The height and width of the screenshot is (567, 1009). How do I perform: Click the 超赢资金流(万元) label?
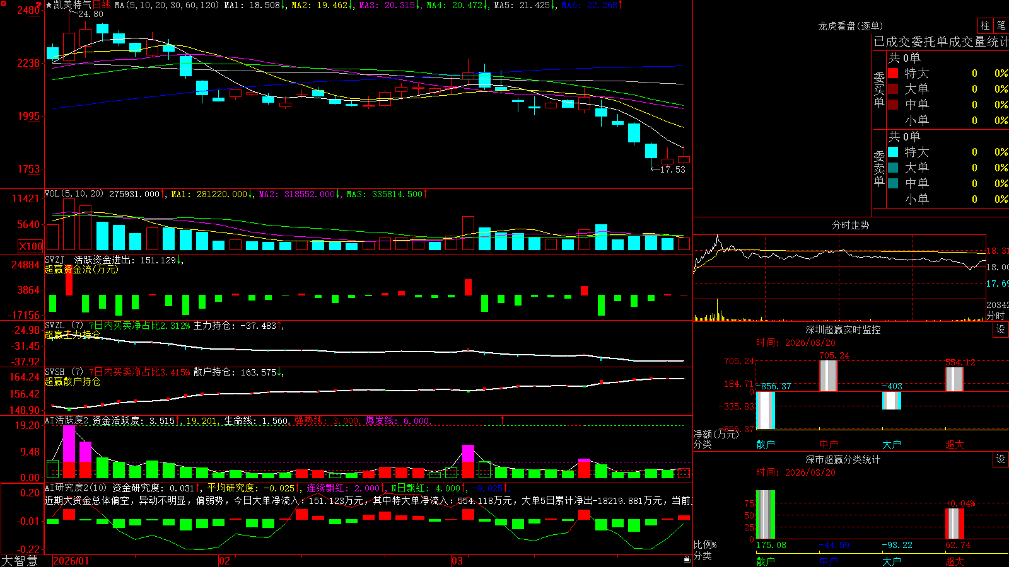tap(81, 269)
